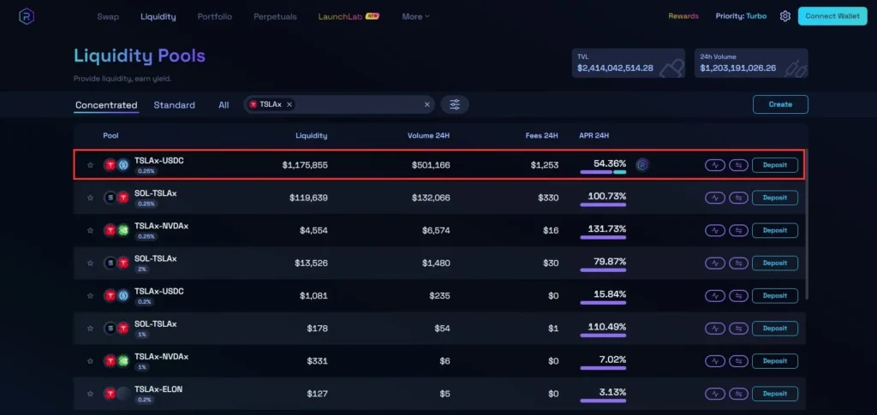Viewport: 877px width, 415px height.
Task: Open the Perpetuals navigation item
Action: 275,17
